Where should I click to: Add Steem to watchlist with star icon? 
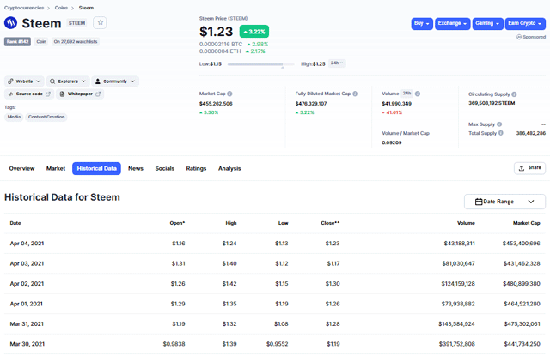100,23
